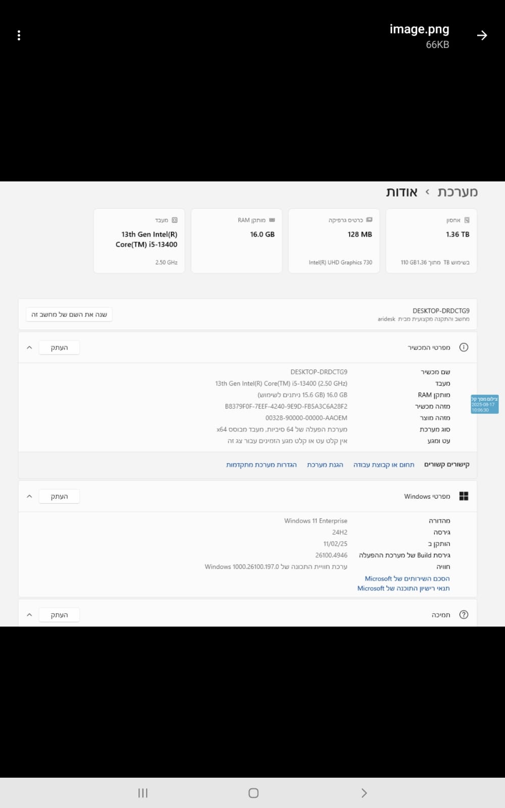Click rename this PC button

[69, 315]
